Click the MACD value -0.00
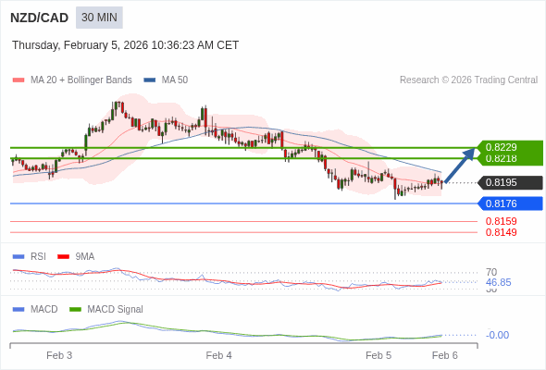This screenshot has width=546, height=370. coord(497,335)
